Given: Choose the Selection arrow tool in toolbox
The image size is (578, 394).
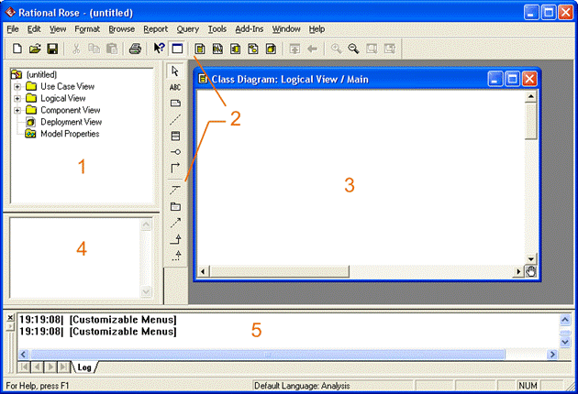Looking at the screenshot, I should pos(175,71).
